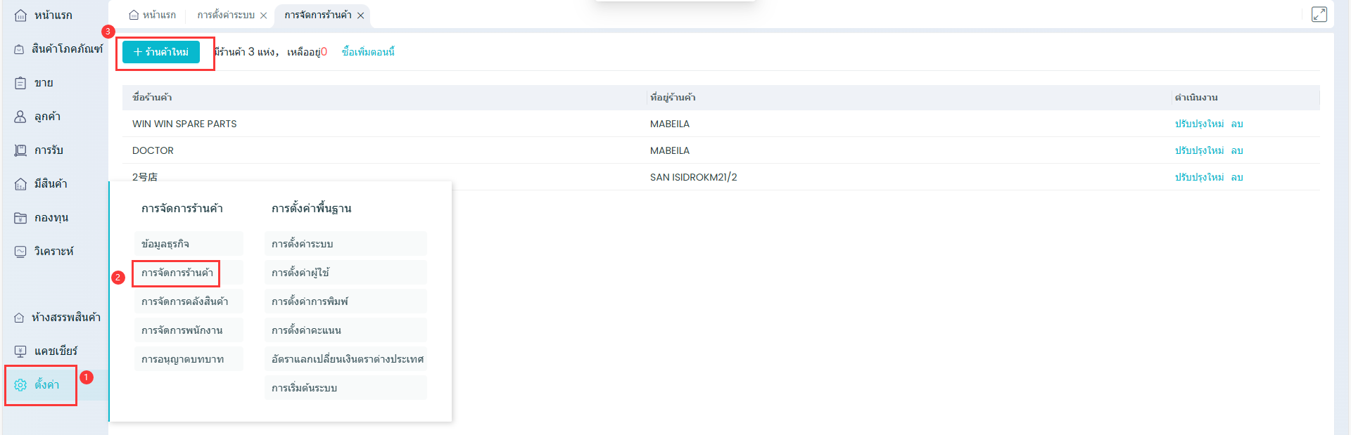Close the การจัดการร้านค้า tab
The width and height of the screenshot is (1351, 435).
pyautogui.click(x=361, y=15)
